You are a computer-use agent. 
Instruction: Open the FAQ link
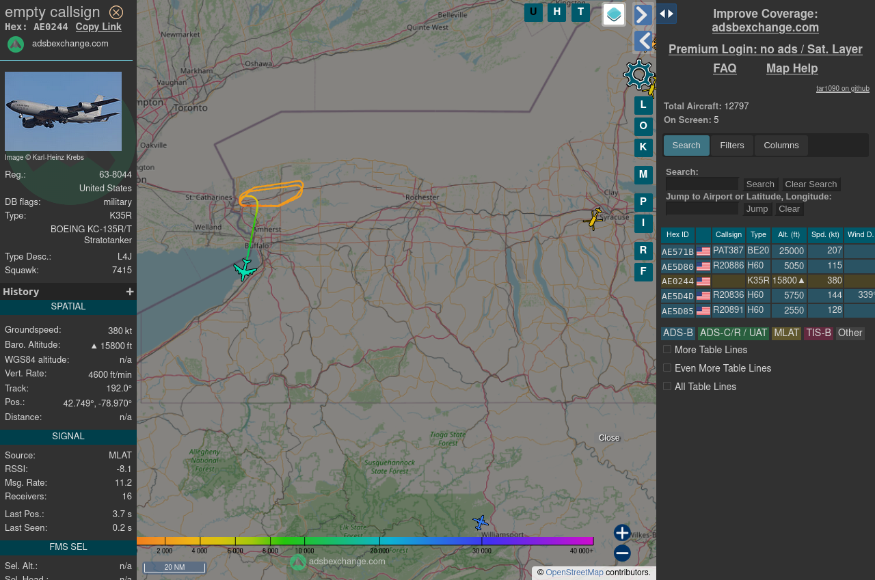click(x=725, y=68)
